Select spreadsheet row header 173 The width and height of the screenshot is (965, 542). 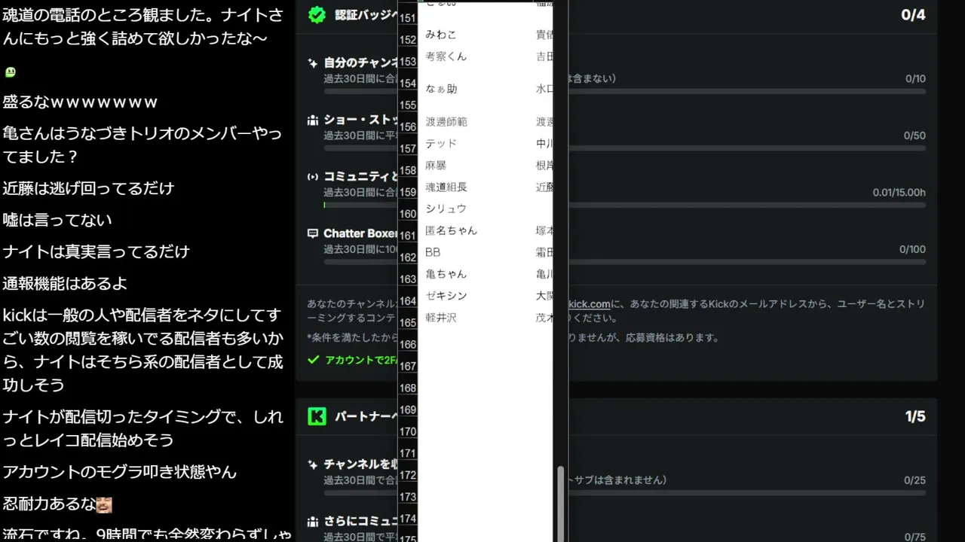click(407, 498)
